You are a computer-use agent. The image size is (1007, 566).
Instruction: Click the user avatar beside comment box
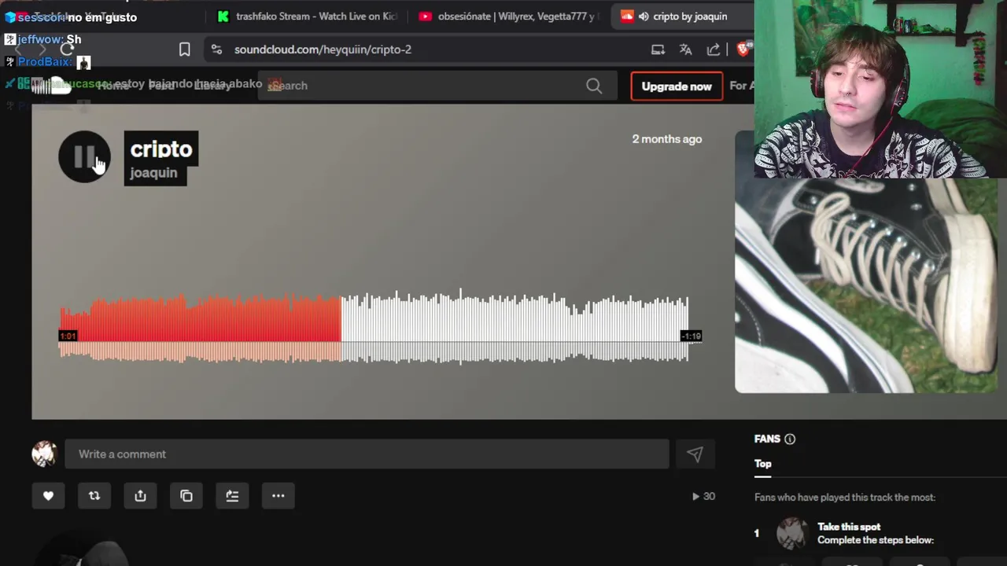click(x=44, y=454)
